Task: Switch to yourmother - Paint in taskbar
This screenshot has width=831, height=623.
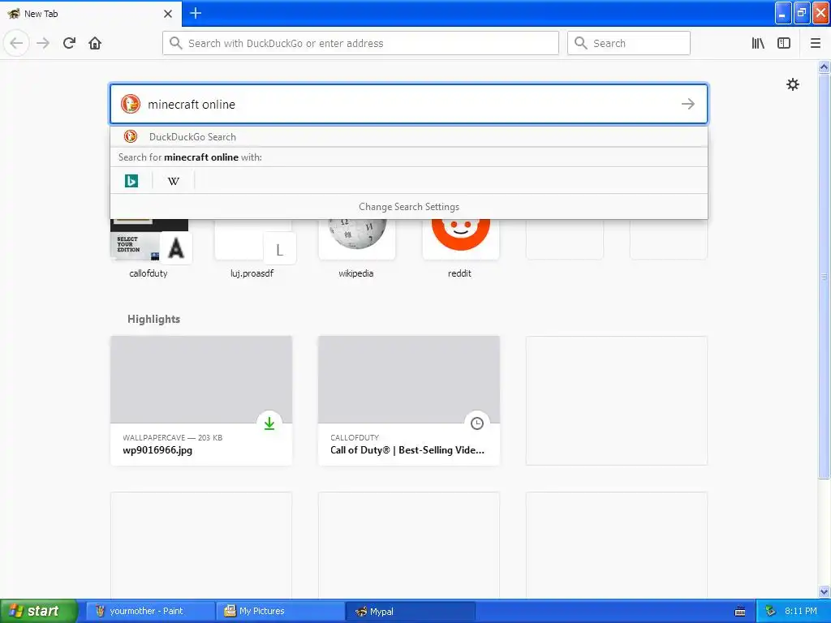Action: pos(150,611)
